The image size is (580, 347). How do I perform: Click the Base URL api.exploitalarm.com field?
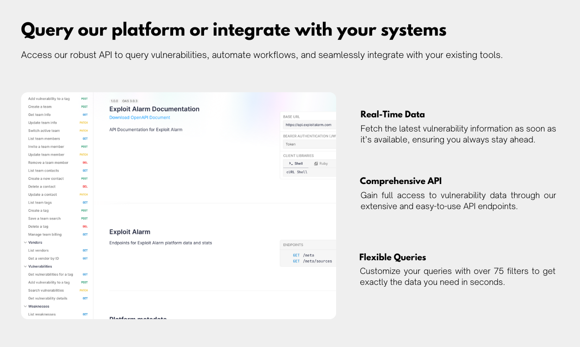pos(310,125)
